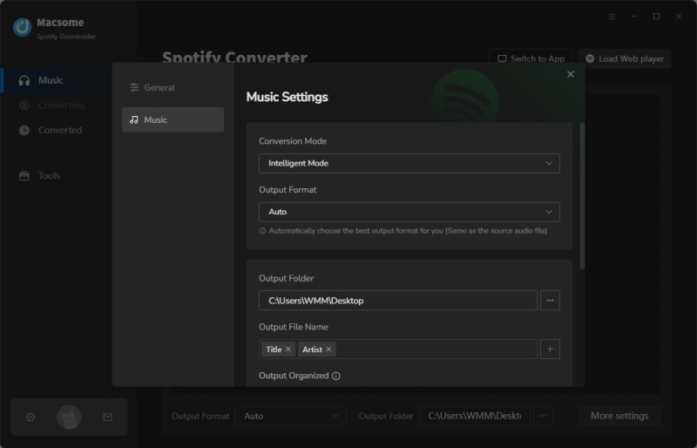Image resolution: width=697 pixels, height=448 pixels.
Task: Click the settings dialog scrollbar
Action: point(582,196)
